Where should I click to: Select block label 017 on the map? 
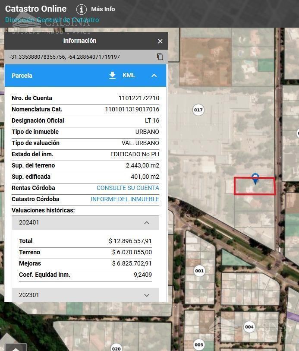pos(198,110)
